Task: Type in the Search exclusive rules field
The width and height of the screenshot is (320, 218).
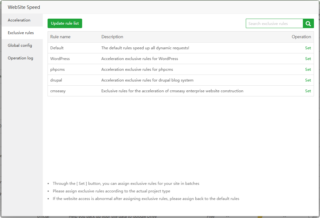Action: pos(274,23)
